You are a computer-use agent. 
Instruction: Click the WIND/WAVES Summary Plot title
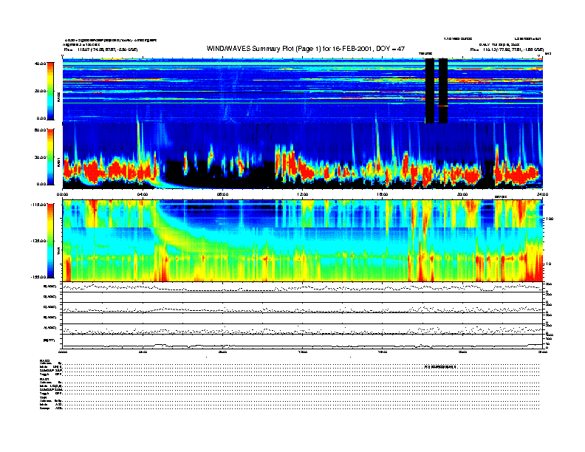click(306, 49)
